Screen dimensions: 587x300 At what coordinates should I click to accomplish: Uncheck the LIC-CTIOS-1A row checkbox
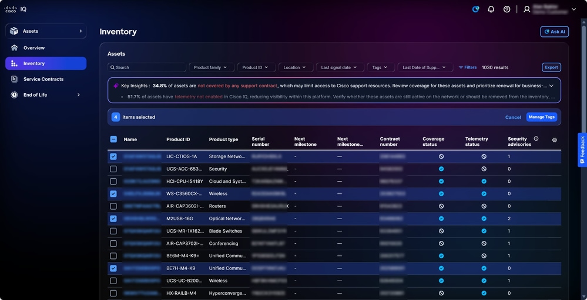113,156
